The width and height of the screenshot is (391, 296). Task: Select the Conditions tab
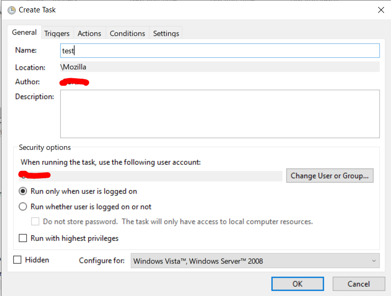[127, 34]
